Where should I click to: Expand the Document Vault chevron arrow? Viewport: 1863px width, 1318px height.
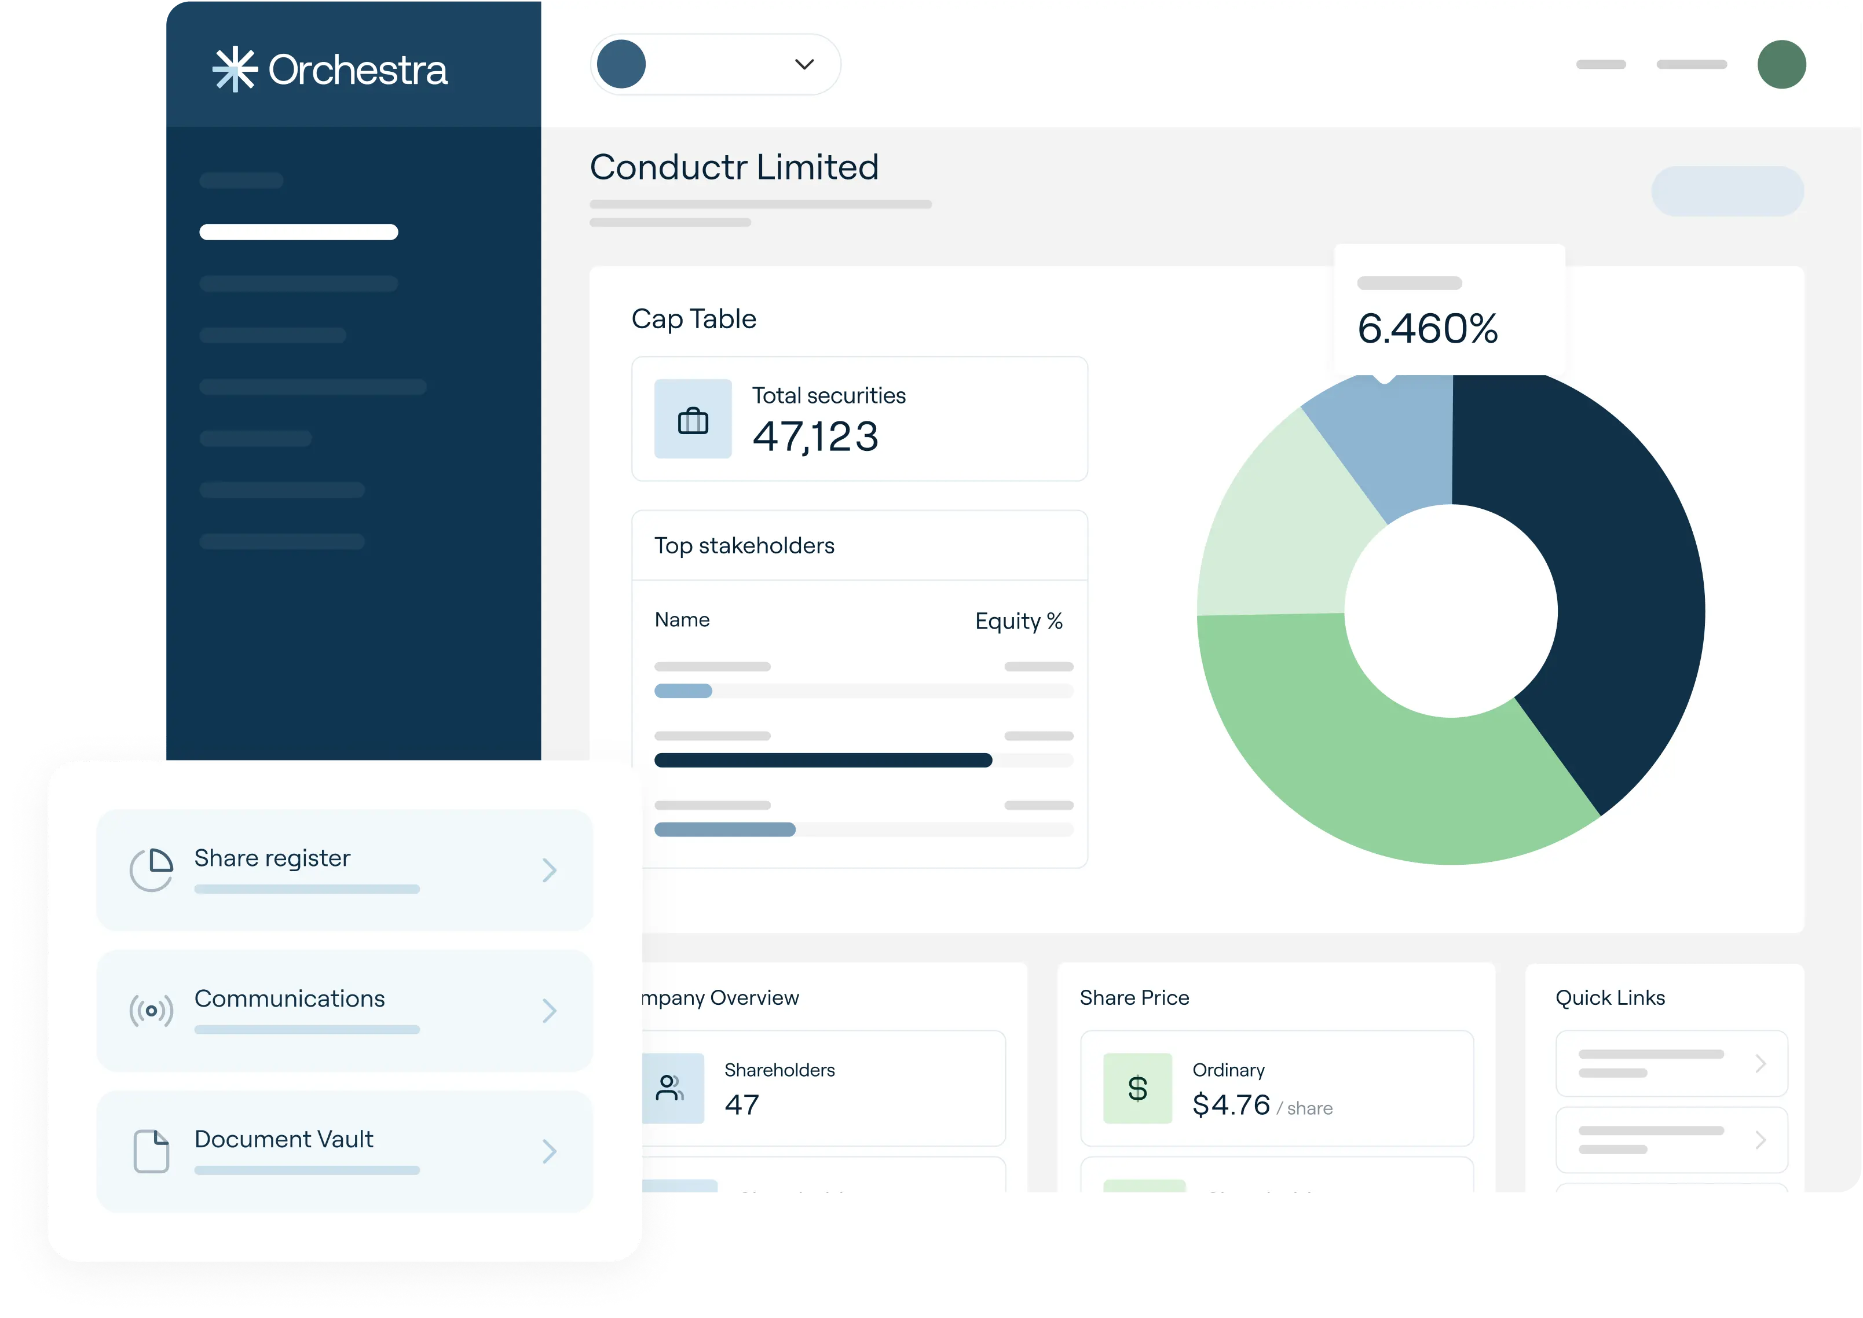point(550,1151)
